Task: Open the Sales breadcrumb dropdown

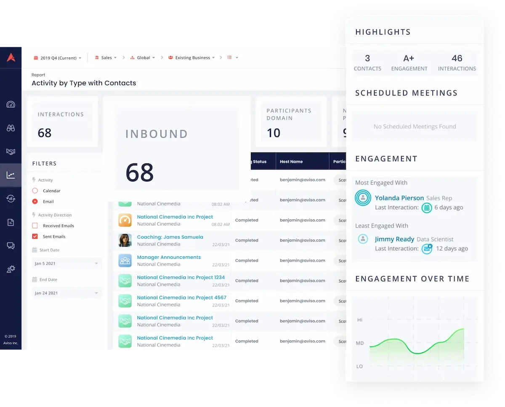Action: point(106,58)
